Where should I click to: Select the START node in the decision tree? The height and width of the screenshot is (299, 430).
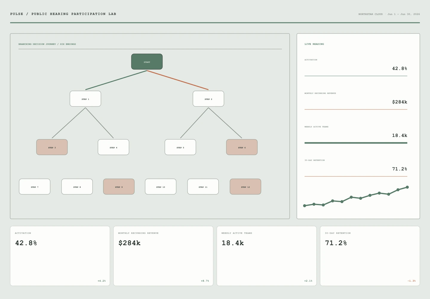click(147, 62)
